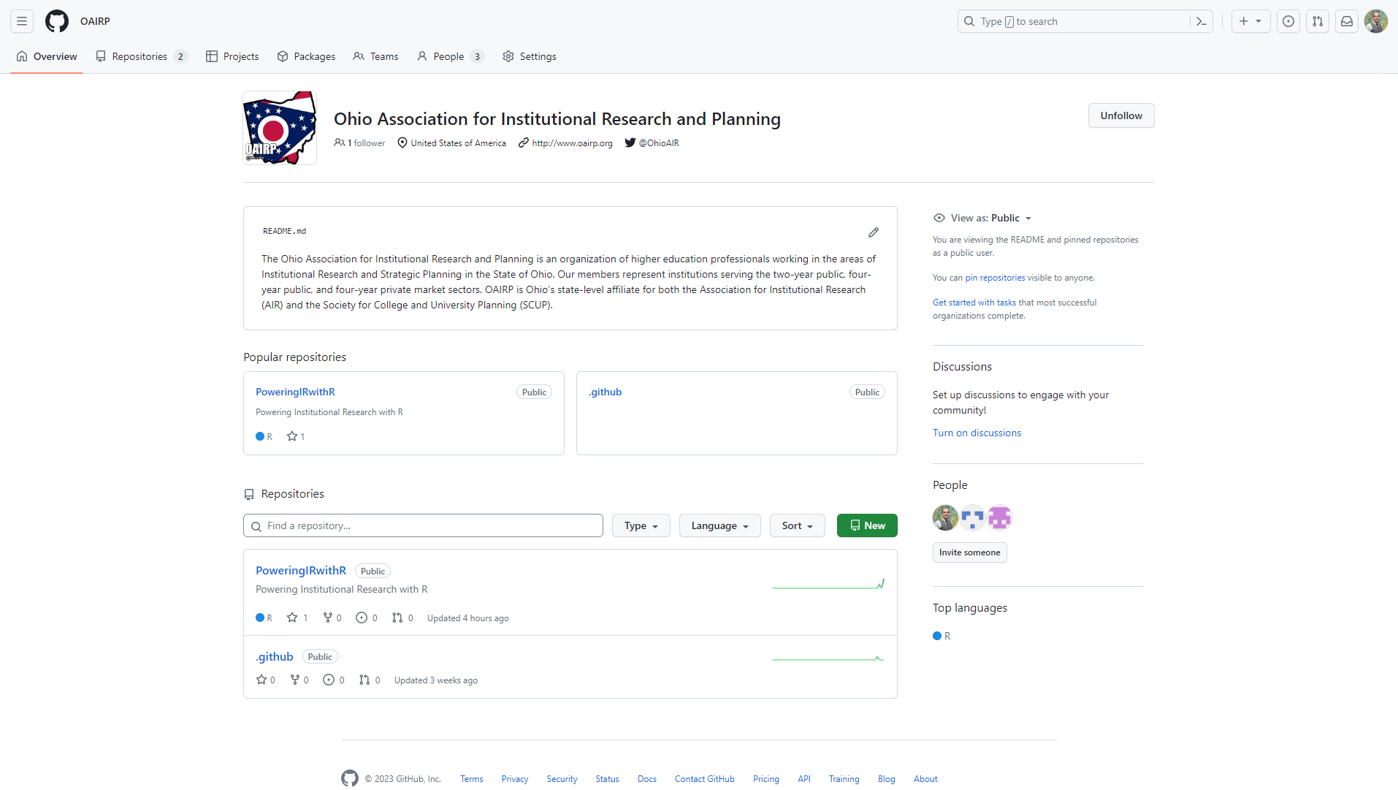Screen dimensions: 1398x790
Task: Open the PoweringIRwithR activity sparkline graph
Action: [x=828, y=584]
